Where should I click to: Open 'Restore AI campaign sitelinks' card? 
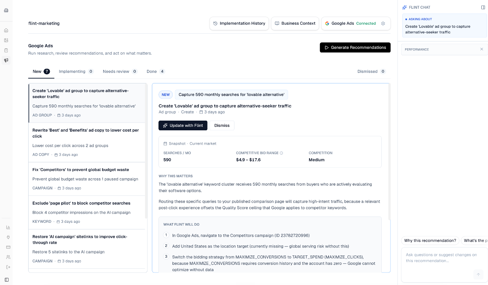pyautogui.click(x=87, y=249)
